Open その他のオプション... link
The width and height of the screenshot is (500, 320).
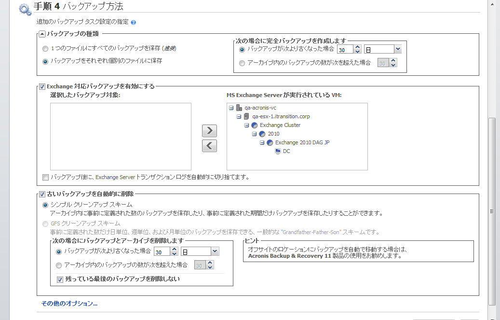coord(69,304)
